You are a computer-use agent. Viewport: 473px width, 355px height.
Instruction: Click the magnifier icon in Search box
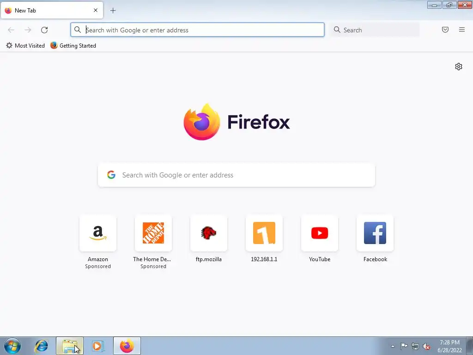click(337, 30)
